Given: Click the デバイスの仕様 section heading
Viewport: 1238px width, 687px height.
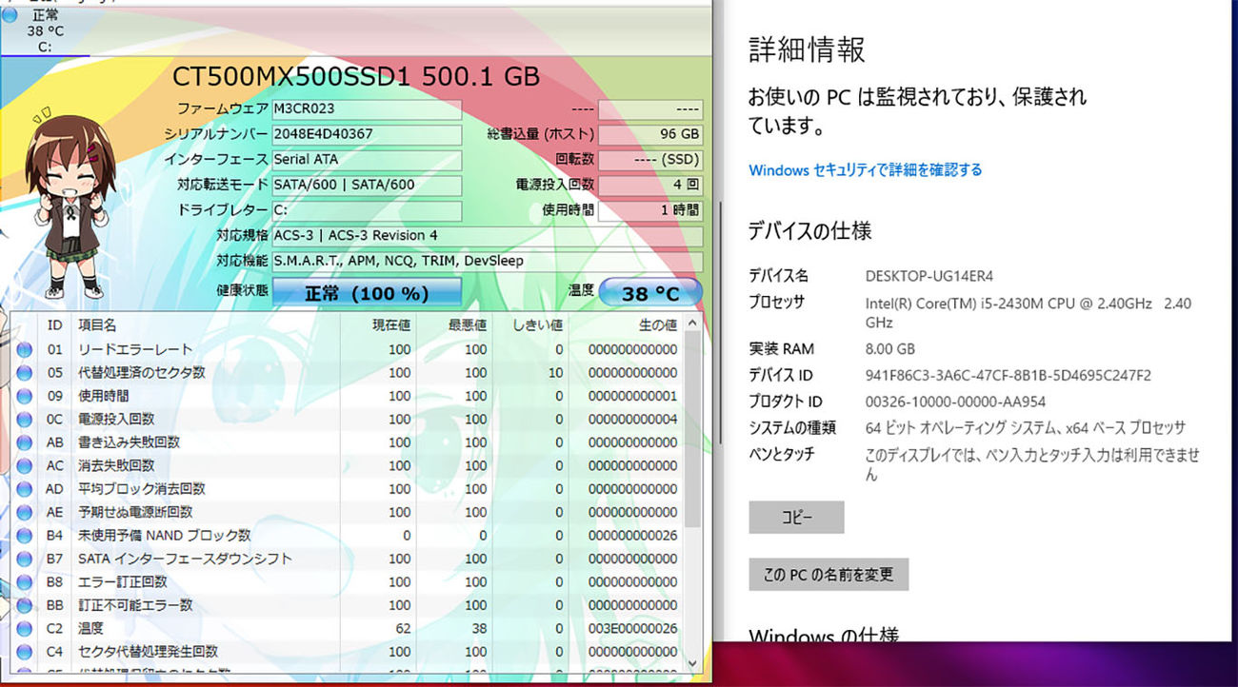Looking at the screenshot, I should coord(809,230).
